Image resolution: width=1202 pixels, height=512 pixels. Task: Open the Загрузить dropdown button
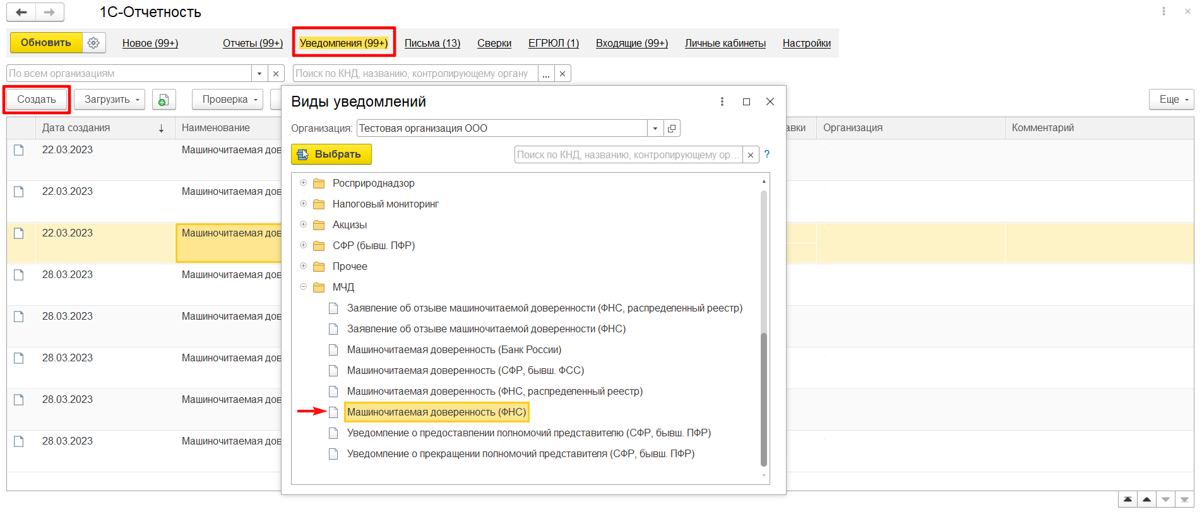point(109,100)
